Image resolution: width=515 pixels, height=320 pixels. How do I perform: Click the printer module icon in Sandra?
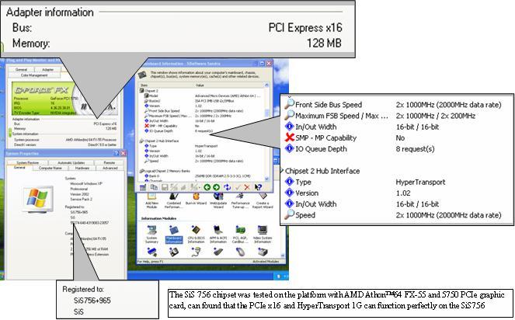pyautogui.click(x=263, y=252)
